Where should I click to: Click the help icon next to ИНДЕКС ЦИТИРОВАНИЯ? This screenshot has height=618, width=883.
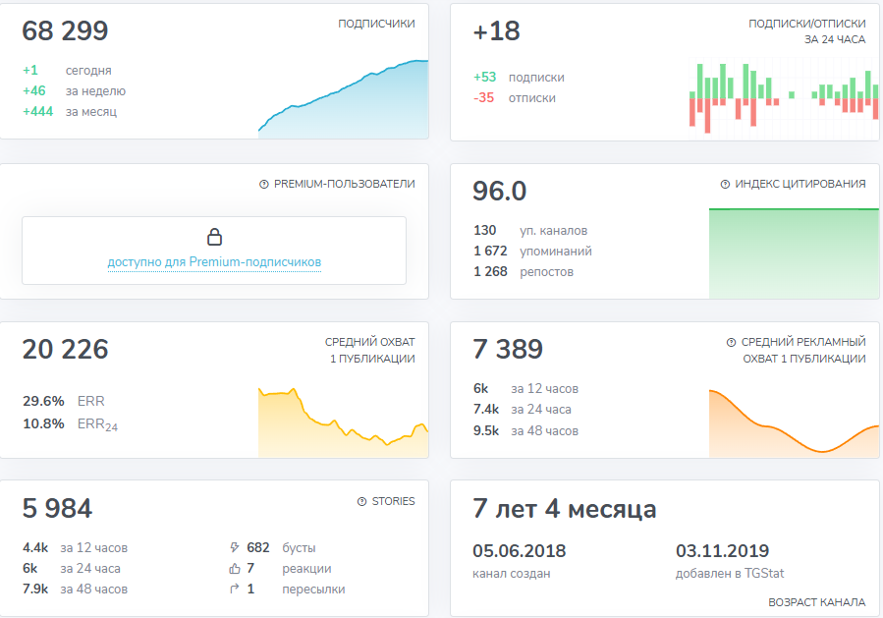(725, 184)
